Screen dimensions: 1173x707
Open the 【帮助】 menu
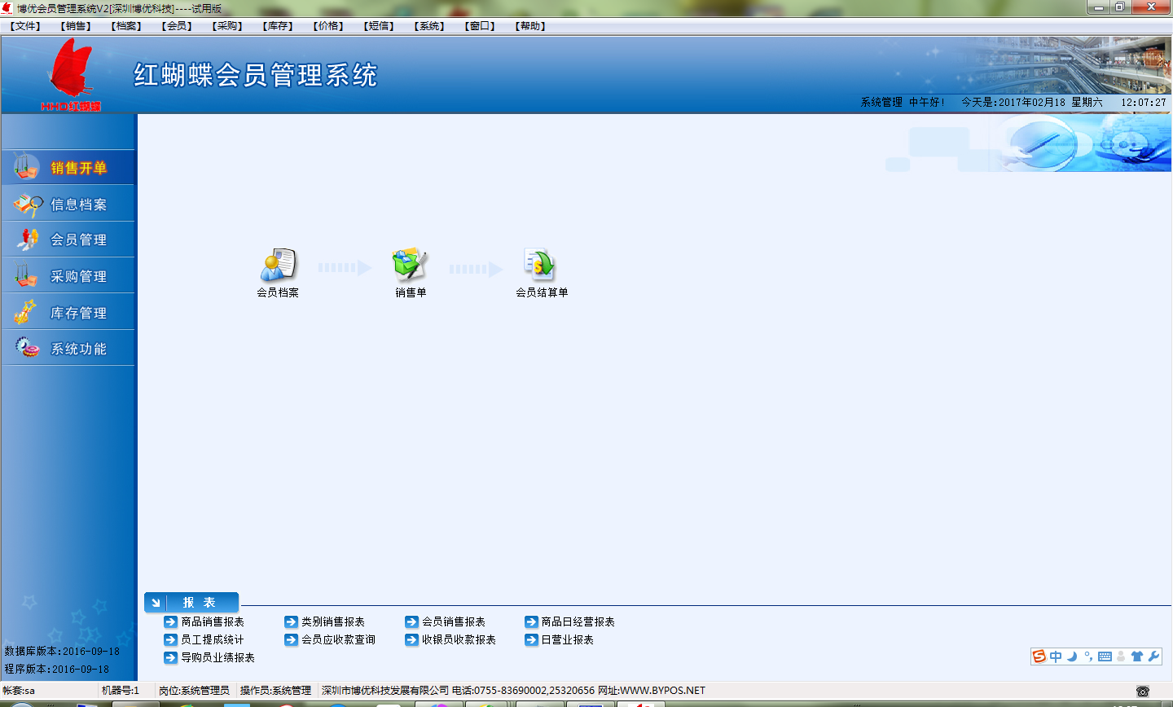coord(530,26)
